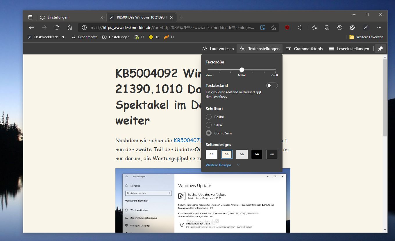
Task: Open the vertical tabs panel icon
Action: point(30,17)
